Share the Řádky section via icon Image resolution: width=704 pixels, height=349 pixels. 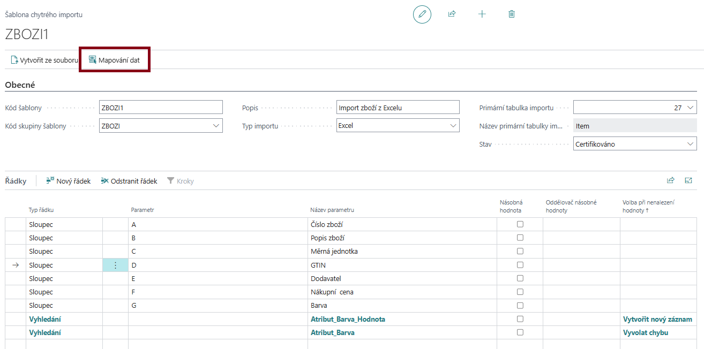tap(670, 181)
